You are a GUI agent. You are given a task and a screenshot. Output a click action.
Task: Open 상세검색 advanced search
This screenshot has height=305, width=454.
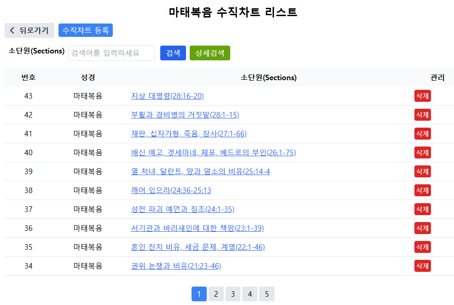(x=210, y=53)
